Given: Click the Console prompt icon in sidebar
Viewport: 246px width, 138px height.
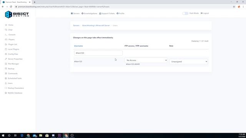Looking at the screenshot, I should 6,35.
